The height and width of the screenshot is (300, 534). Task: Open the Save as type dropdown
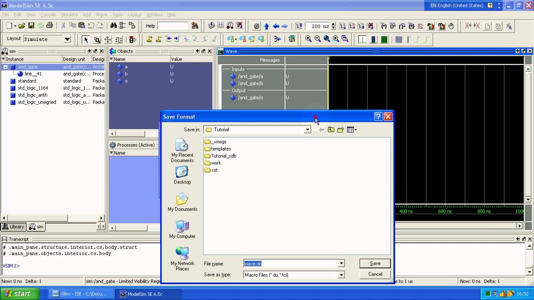click(x=341, y=275)
